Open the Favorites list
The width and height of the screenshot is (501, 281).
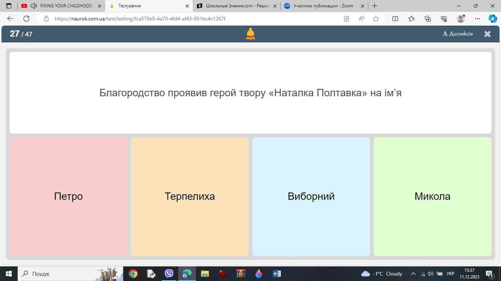[x=412, y=19]
